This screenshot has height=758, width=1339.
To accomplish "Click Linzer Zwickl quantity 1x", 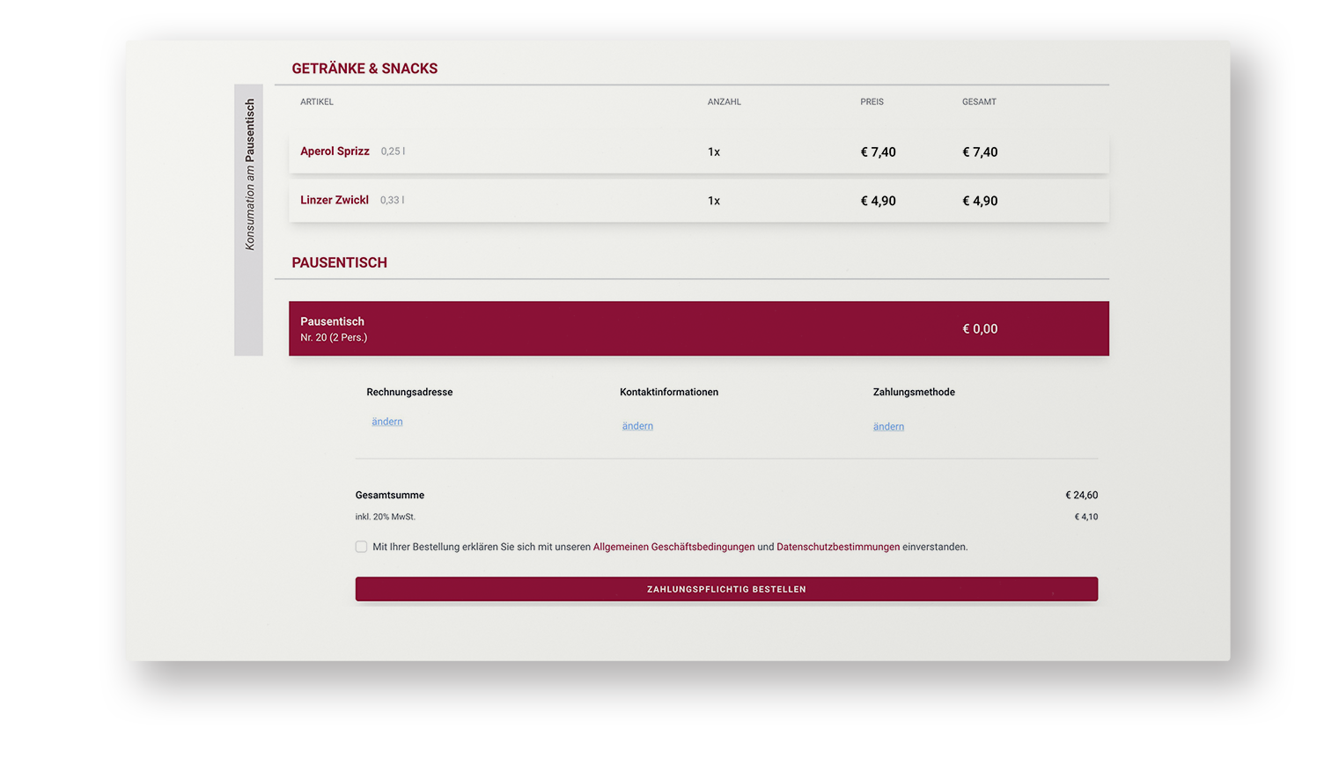I will click(x=714, y=201).
